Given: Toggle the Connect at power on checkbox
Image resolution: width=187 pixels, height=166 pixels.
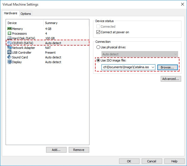Looking at the screenshot, I should [98, 32].
